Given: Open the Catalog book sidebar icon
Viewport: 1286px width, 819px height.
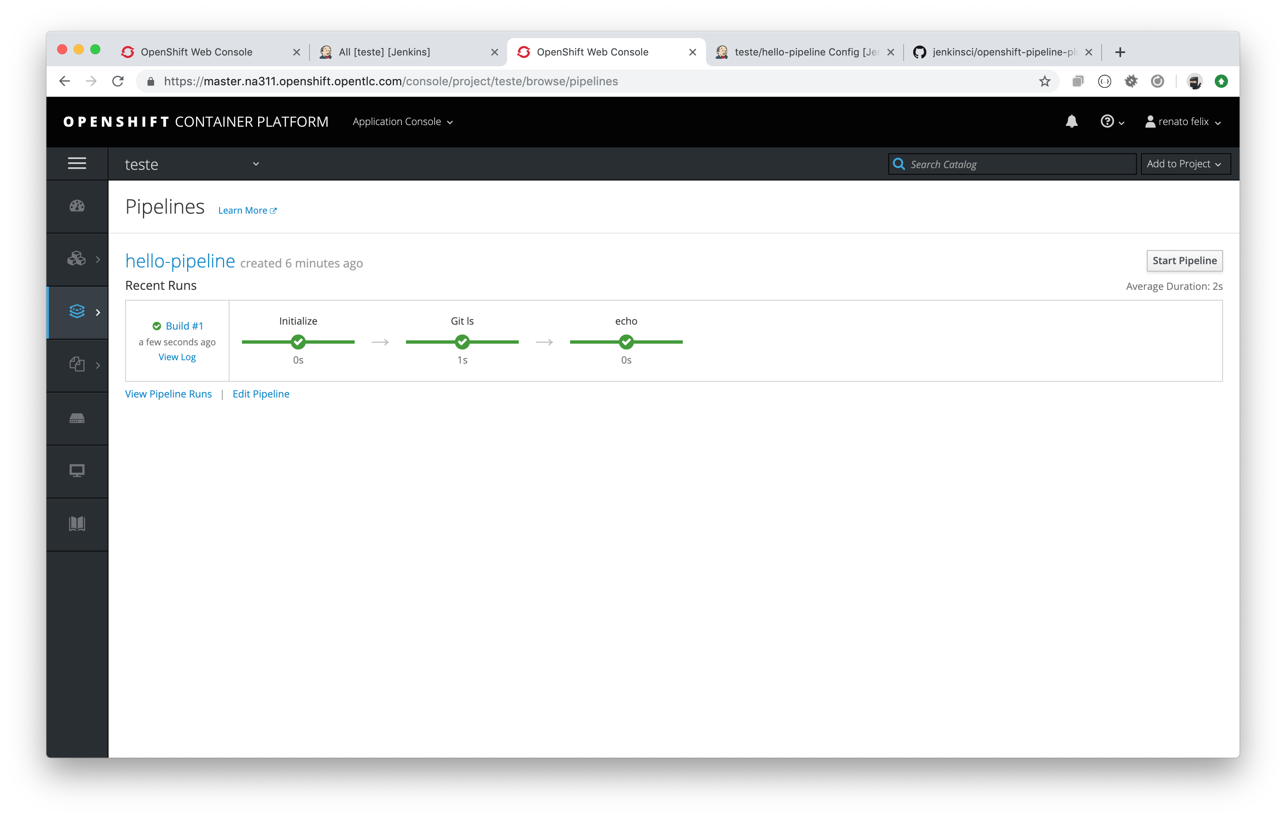Looking at the screenshot, I should (77, 524).
